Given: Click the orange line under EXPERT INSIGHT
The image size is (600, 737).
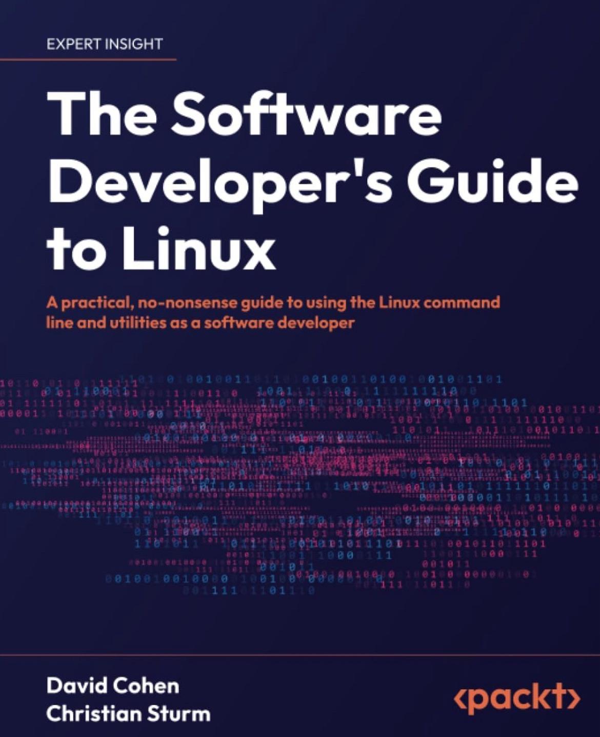Looking at the screenshot, I should [87, 60].
